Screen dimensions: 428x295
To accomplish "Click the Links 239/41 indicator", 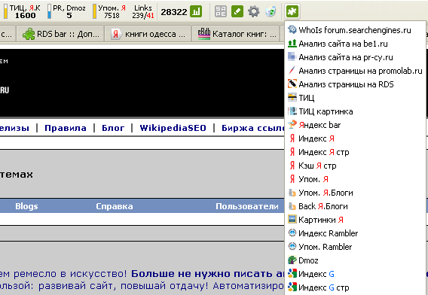I will click(x=143, y=11).
